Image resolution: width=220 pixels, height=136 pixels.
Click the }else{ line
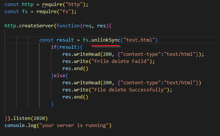click(59, 76)
